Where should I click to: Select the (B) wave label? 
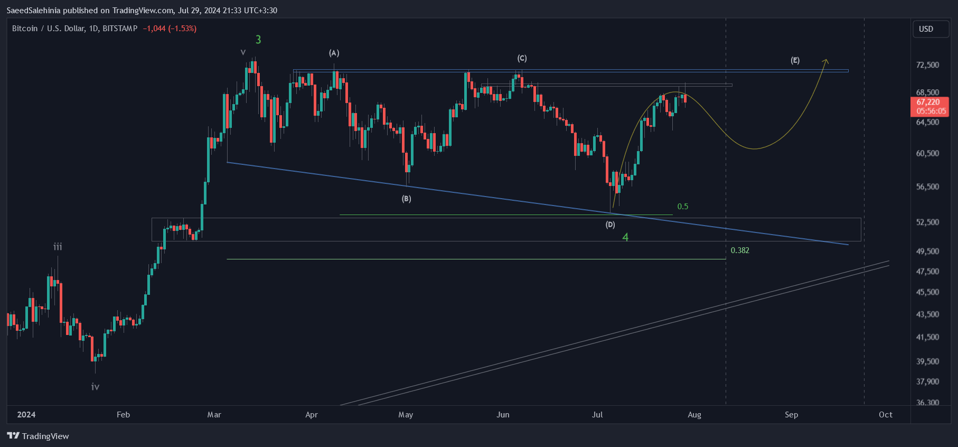[x=406, y=199]
